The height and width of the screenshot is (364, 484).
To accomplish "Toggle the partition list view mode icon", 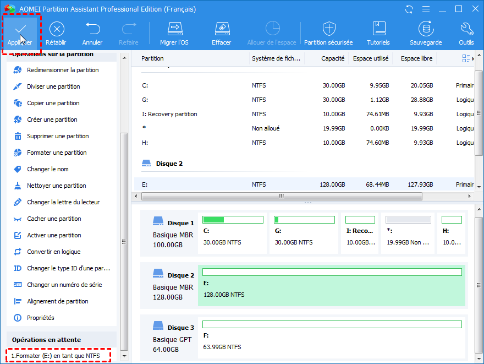I will pos(466,58).
